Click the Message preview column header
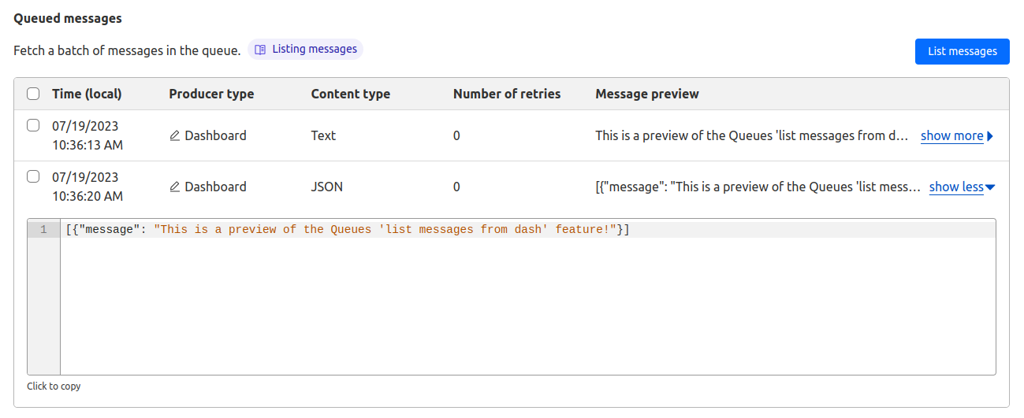The height and width of the screenshot is (418, 1024). (x=646, y=94)
